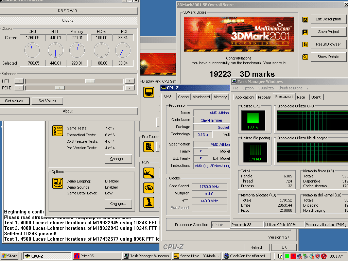Click the Task Manager title bar icon

coord(234,82)
